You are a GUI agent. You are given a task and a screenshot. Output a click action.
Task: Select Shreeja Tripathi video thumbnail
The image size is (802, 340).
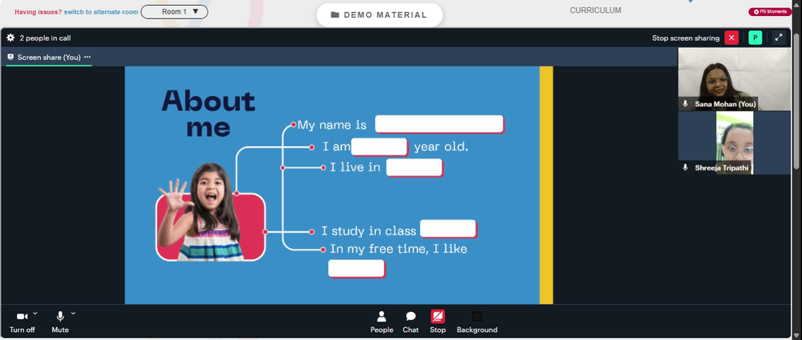point(734,143)
